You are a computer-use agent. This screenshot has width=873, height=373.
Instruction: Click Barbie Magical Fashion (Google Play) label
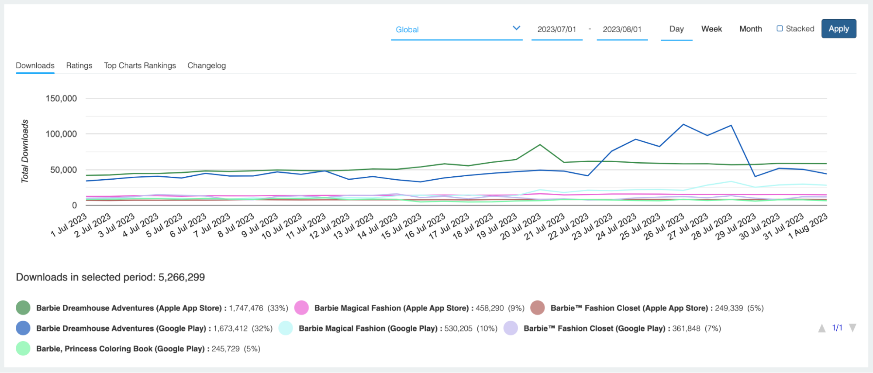coord(368,328)
